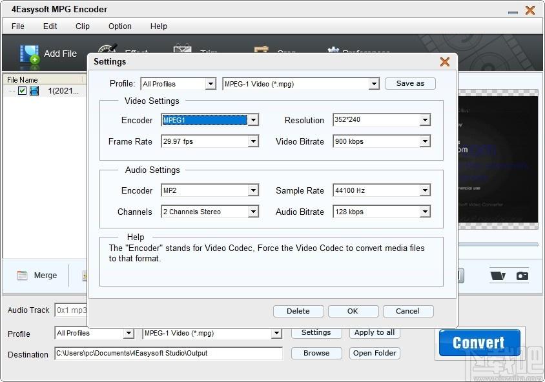The image size is (545, 382).
Task: Click the snapshot camera icon
Action: point(522,276)
